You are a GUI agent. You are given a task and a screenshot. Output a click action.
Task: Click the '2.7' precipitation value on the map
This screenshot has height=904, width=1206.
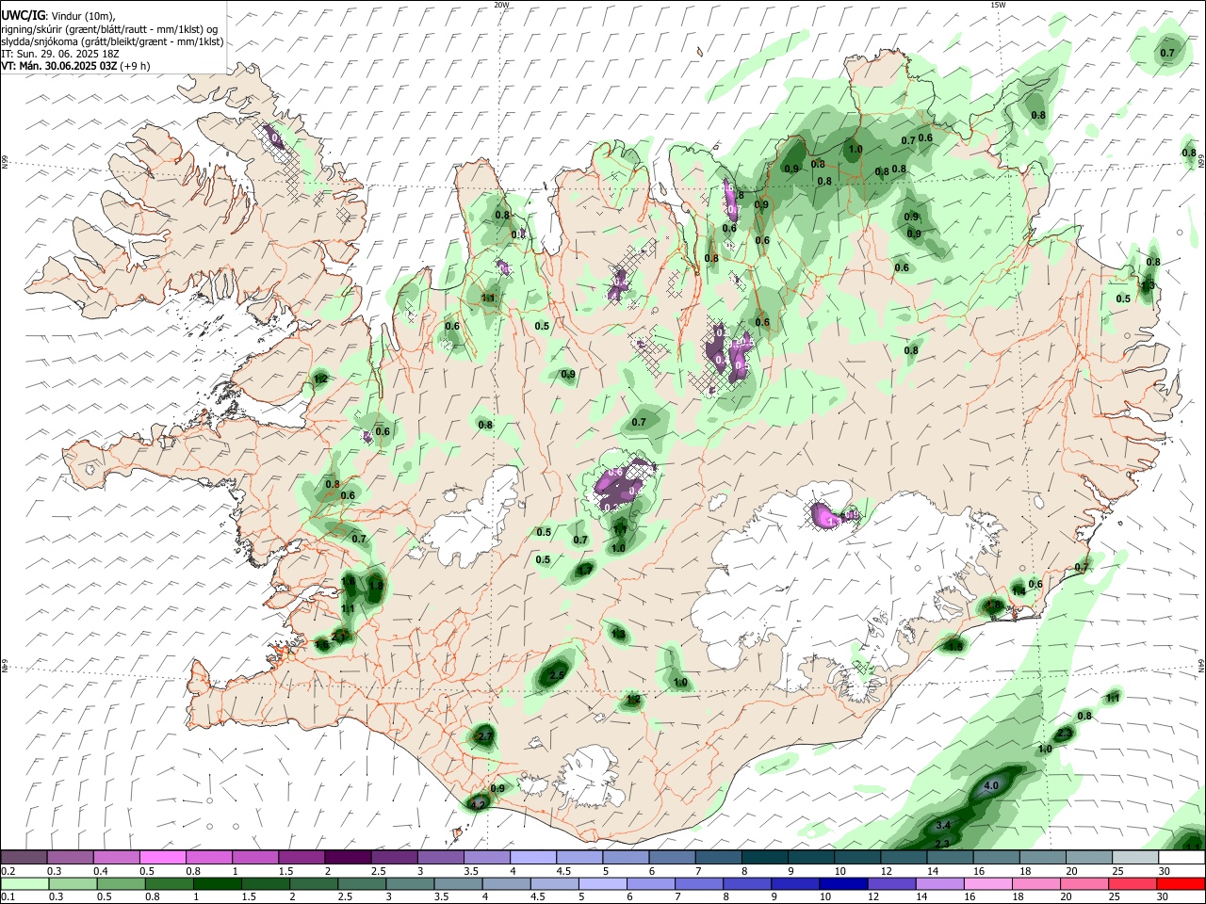pyautogui.click(x=485, y=736)
